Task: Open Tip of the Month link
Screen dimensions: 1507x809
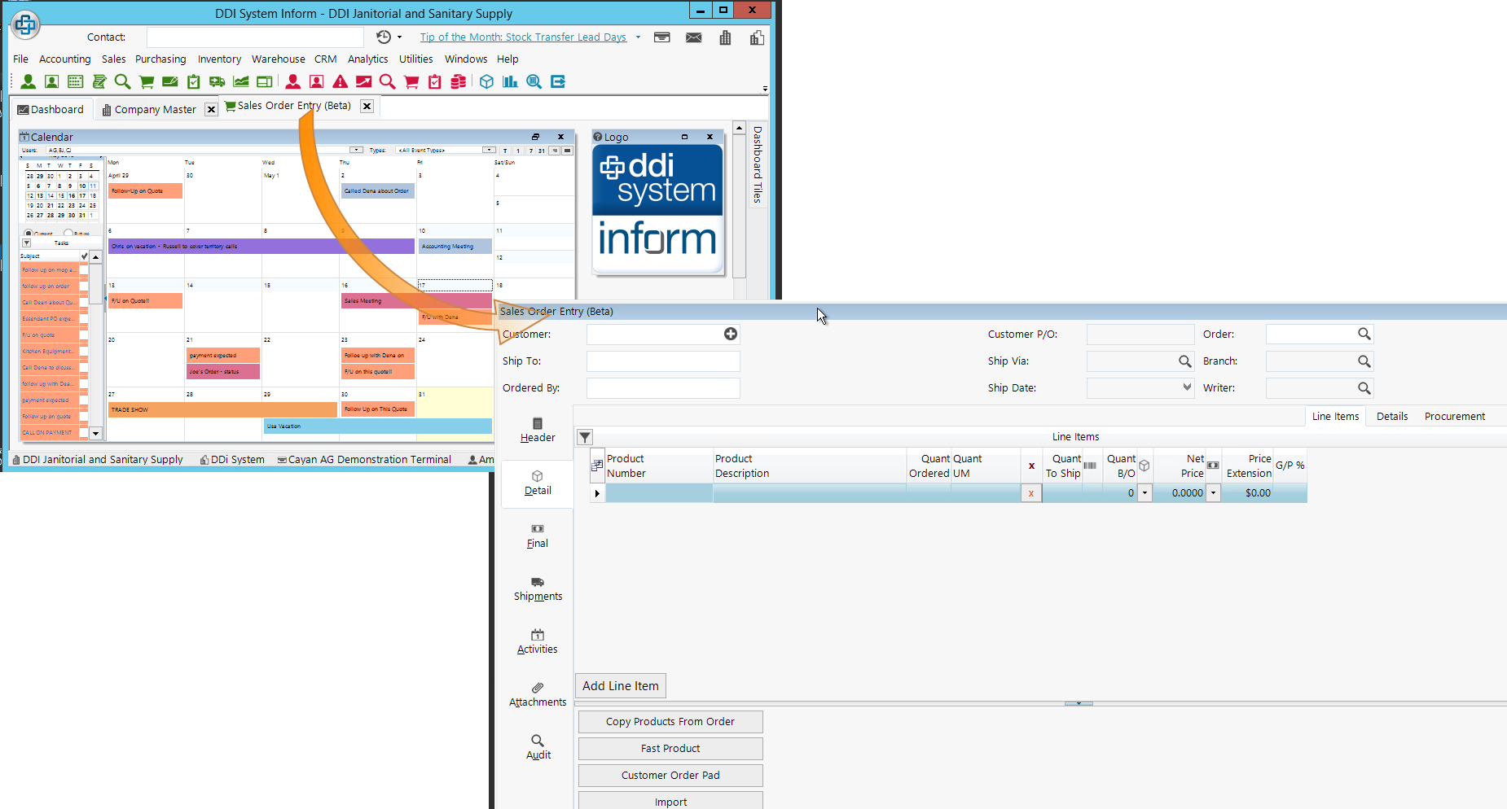Action: click(523, 37)
